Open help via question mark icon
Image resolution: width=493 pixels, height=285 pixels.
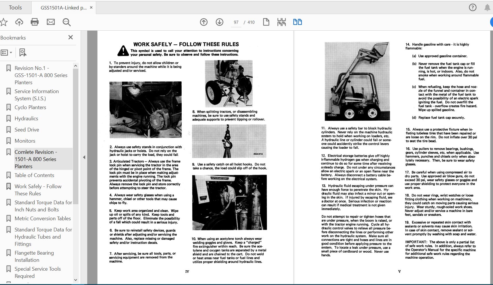[x=472, y=7]
